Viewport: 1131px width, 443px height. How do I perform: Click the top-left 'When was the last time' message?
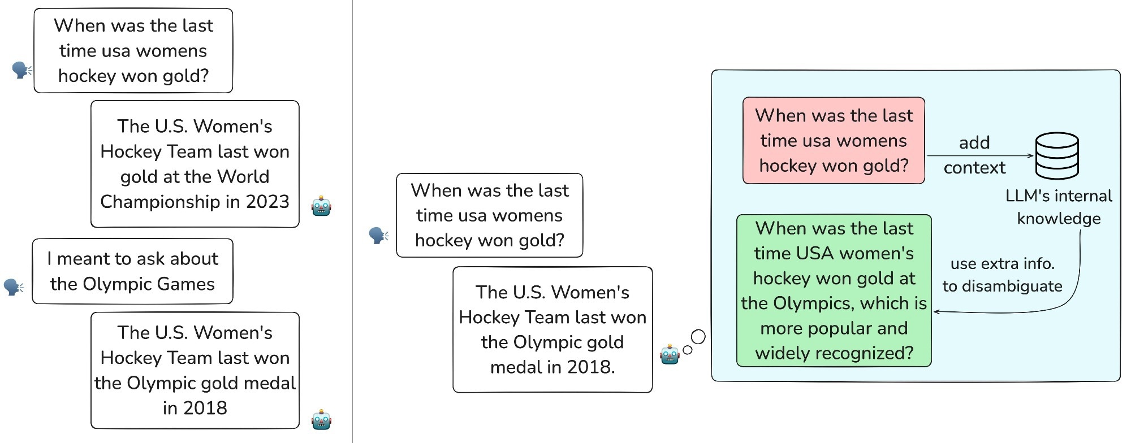[133, 51]
